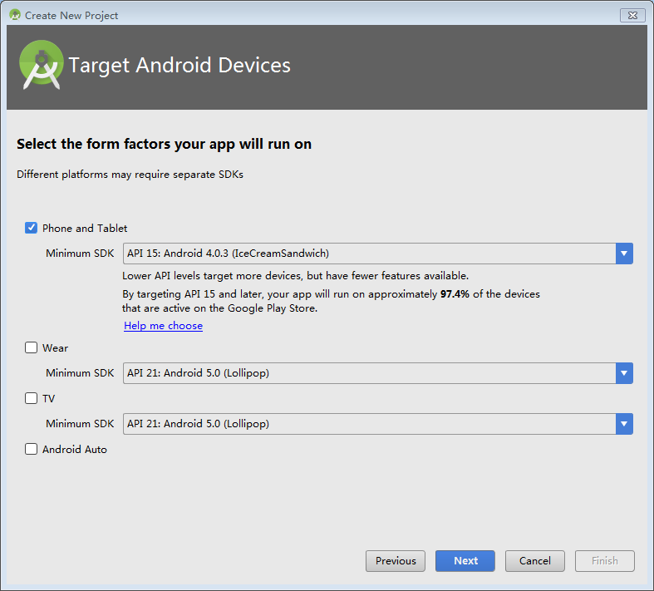This screenshot has height=591, width=654.
Task: Click the Android Auto label text
Action: [x=75, y=450]
